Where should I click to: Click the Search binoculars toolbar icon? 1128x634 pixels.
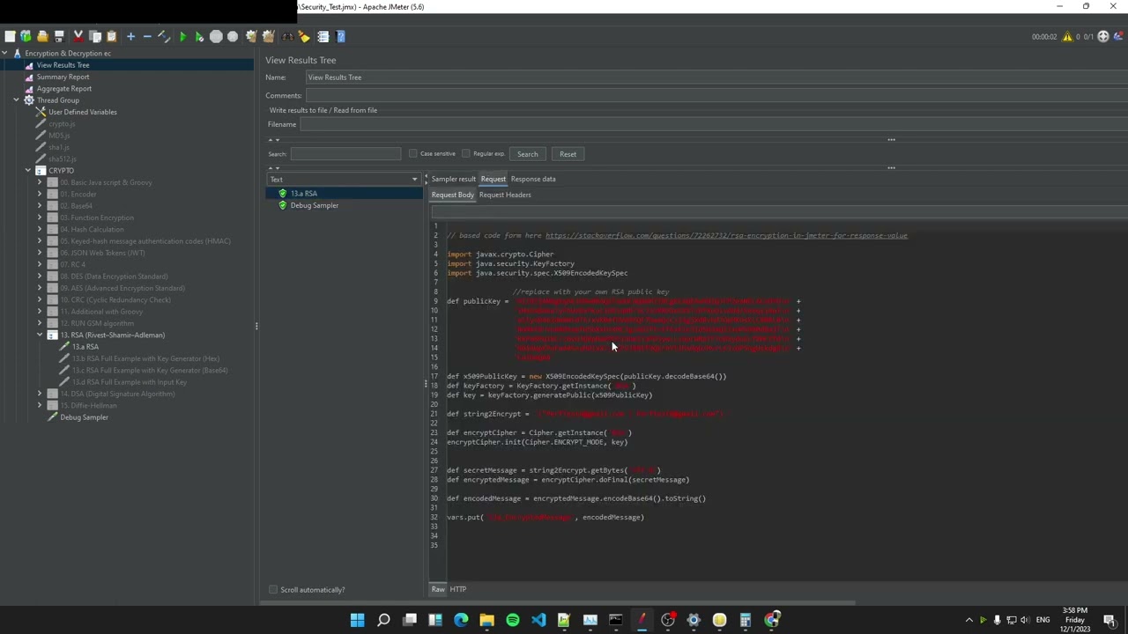(x=287, y=36)
